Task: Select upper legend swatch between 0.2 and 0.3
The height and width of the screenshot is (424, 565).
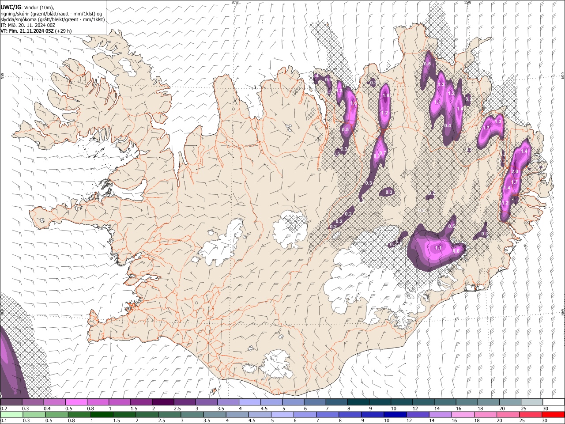Action: point(11,402)
